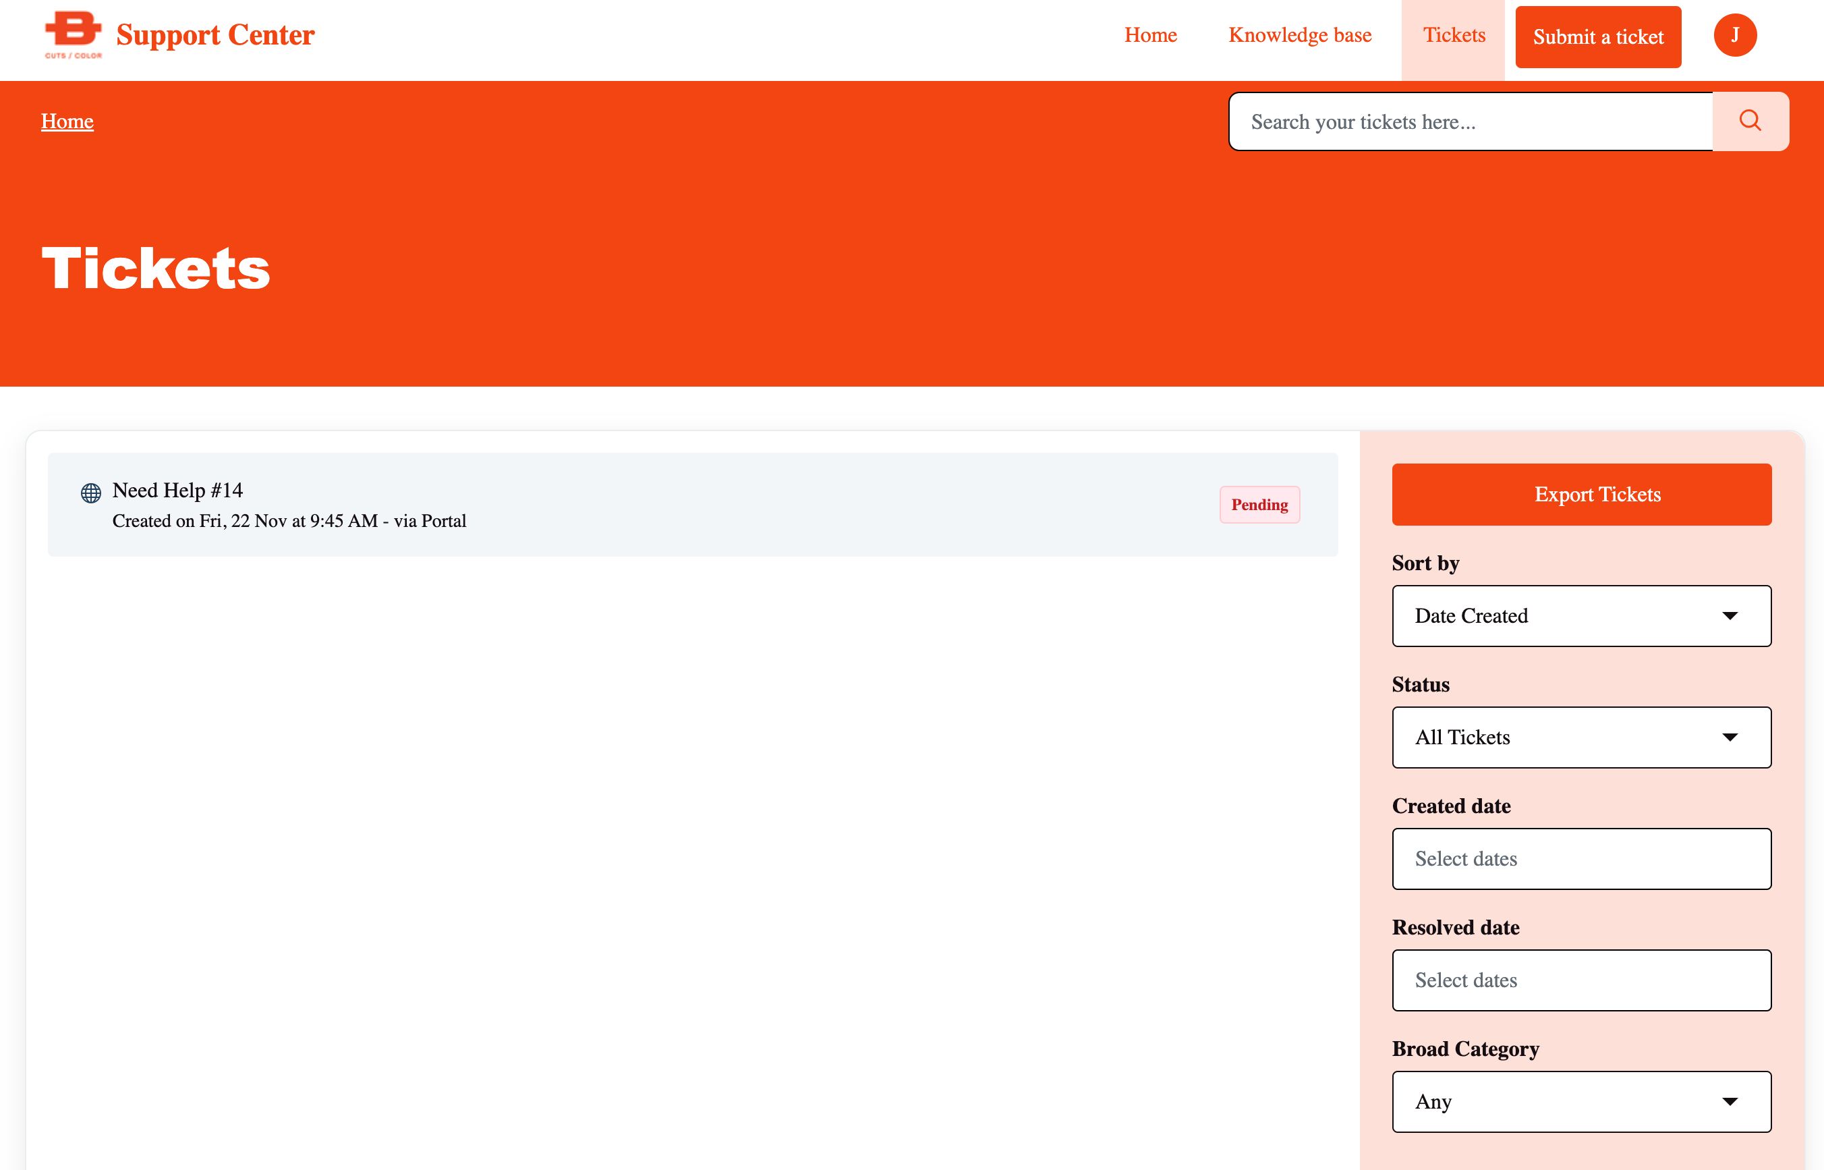The image size is (1824, 1170).
Task: Click the Support Center title link
Action: pyautogui.click(x=215, y=35)
